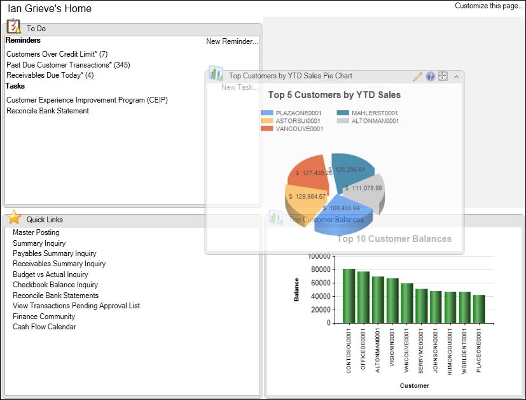526x400 pixels.
Task: Click the blue PLAZAONE0001 legend swatch
Action: [267, 113]
